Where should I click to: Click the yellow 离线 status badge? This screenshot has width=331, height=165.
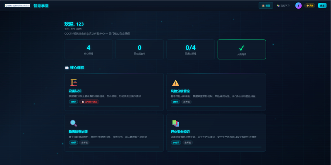pyautogui.click(x=309, y=6)
